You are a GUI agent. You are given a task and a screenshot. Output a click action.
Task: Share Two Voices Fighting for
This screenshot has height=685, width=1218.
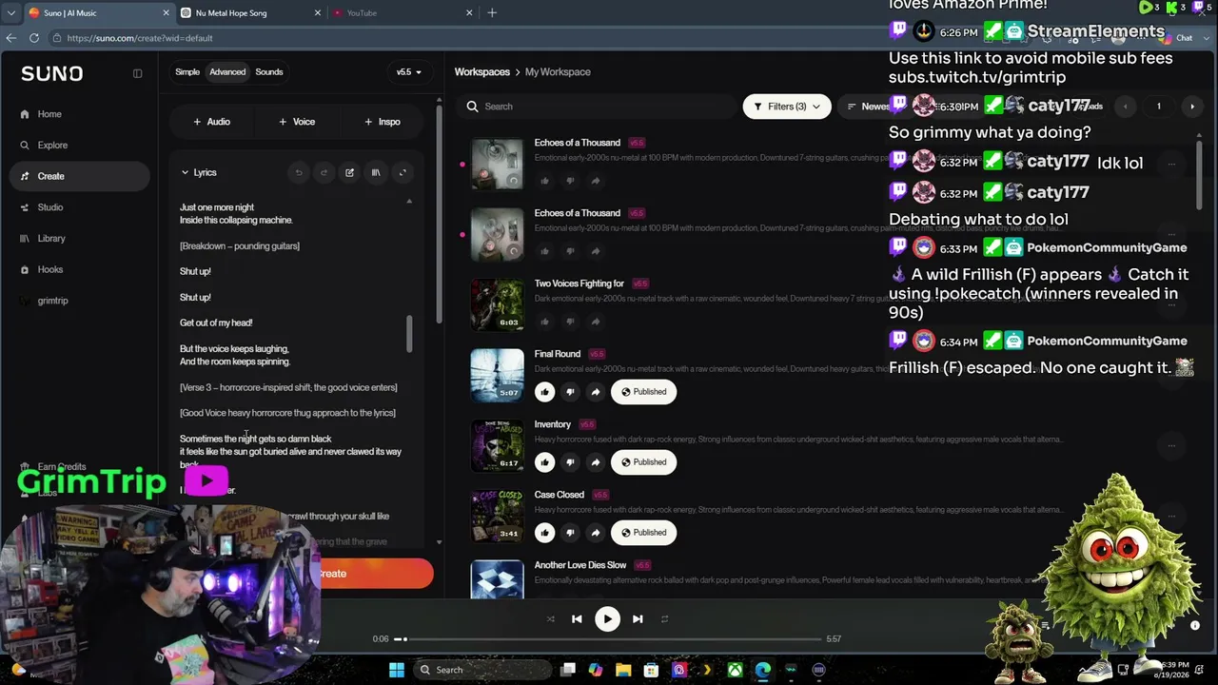coord(596,322)
